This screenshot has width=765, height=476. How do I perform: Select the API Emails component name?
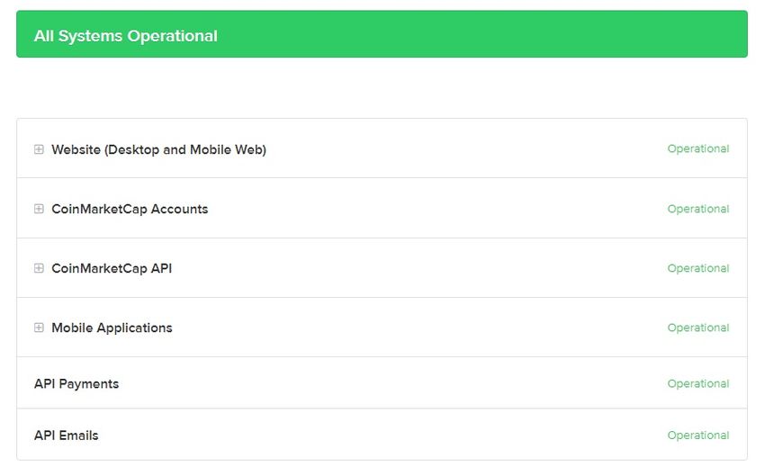click(67, 436)
